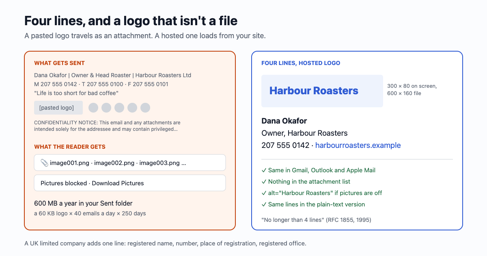Screen dimensions: 487x256
Task: Click the [pasted logo] placeholder
Action: click(58, 108)
